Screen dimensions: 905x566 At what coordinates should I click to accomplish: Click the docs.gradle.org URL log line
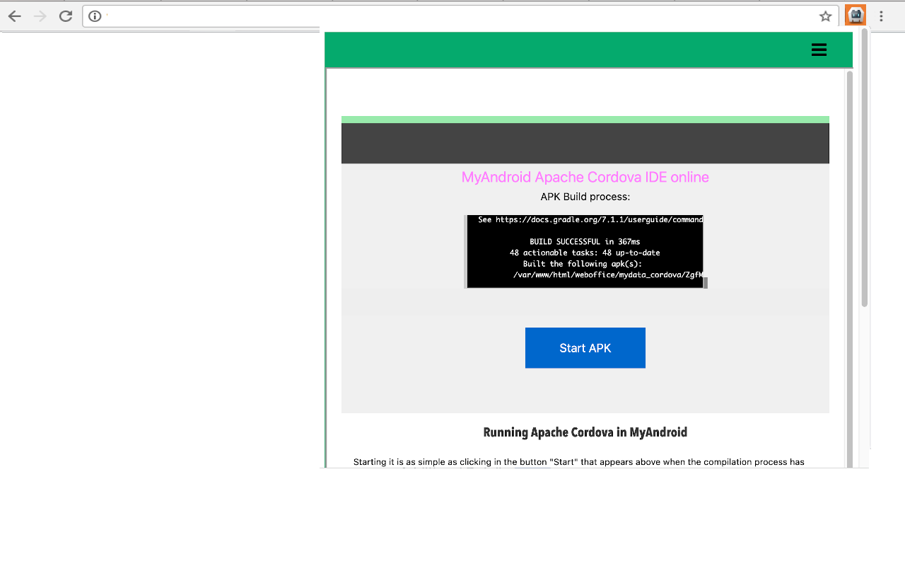click(590, 220)
